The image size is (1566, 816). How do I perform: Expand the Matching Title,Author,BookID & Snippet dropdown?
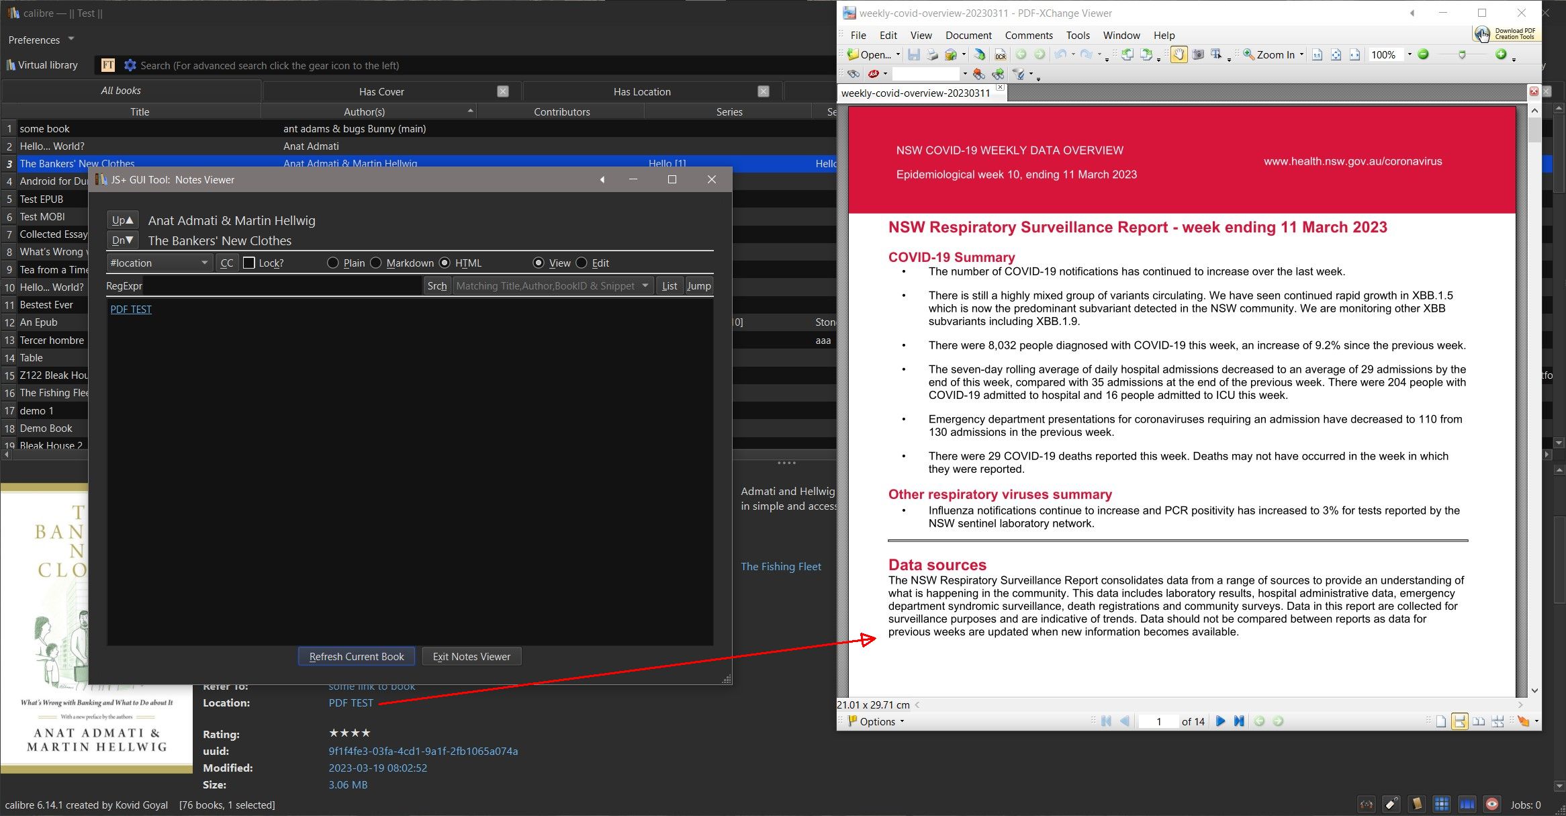(x=645, y=285)
